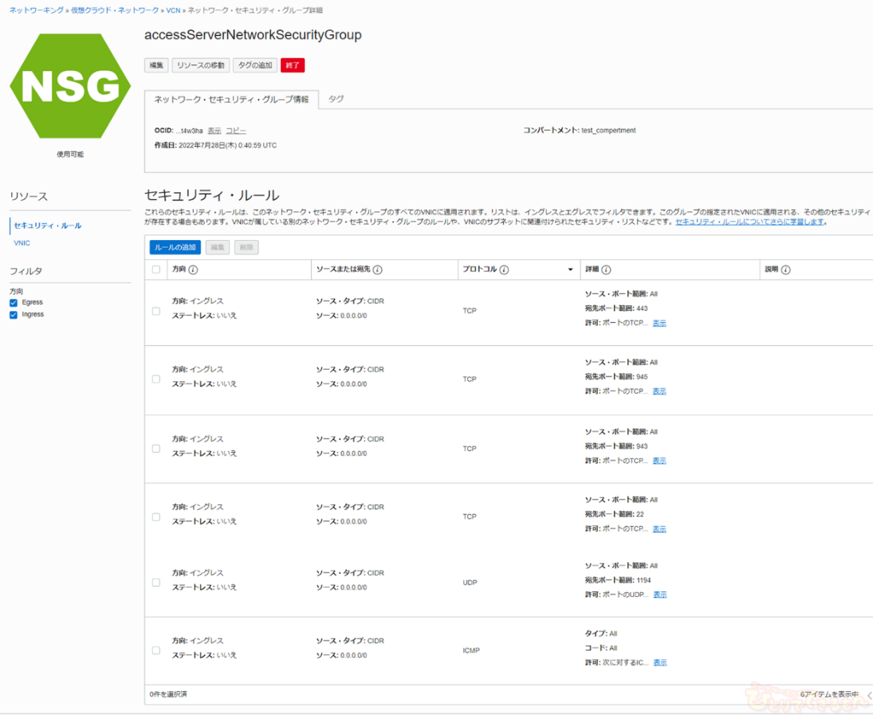Click the プロトコル column sort arrow
Image resolution: width=873 pixels, height=715 pixels.
click(570, 270)
